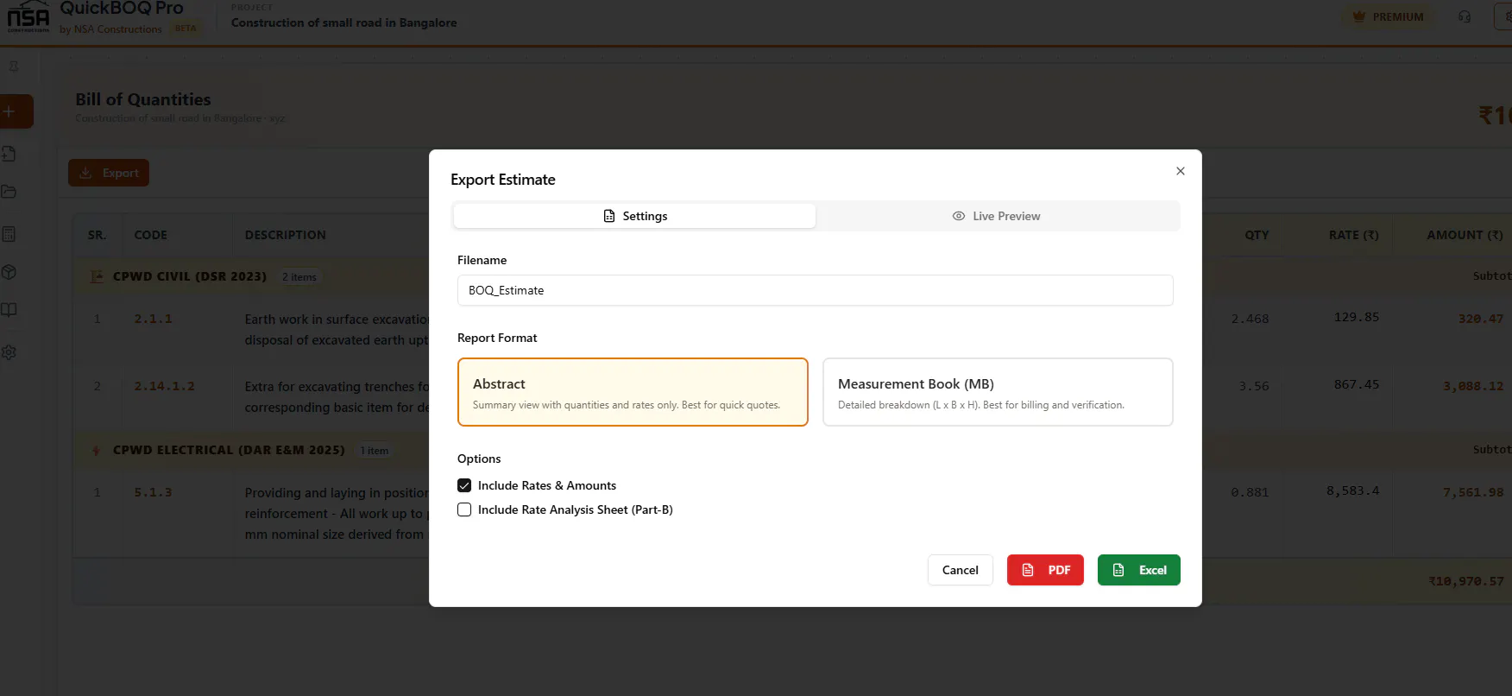1512x696 pixels.
Task: Open the new file icon in sidebar
Action: click(9, 154)
